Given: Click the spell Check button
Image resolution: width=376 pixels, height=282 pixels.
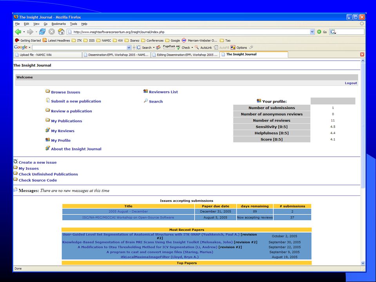Looking at the screenshot, I should 183,47.
